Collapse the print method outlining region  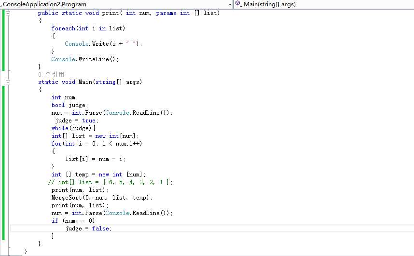[x=8, y=13]
